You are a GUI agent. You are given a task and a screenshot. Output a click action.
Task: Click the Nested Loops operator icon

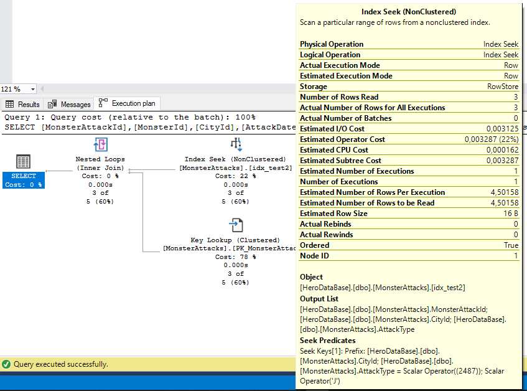click(101, 144)
